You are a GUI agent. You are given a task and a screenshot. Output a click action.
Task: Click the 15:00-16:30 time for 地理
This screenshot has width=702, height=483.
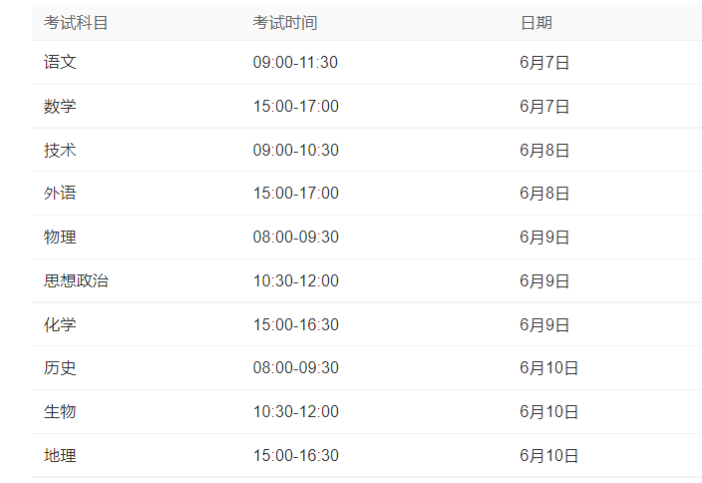[x=295, y=456]
